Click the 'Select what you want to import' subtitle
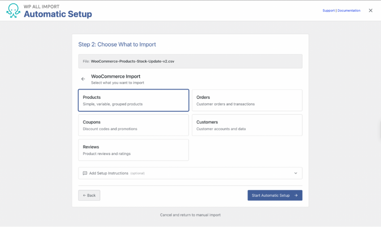This screenshot has height=228, width=381. [118, 83]
